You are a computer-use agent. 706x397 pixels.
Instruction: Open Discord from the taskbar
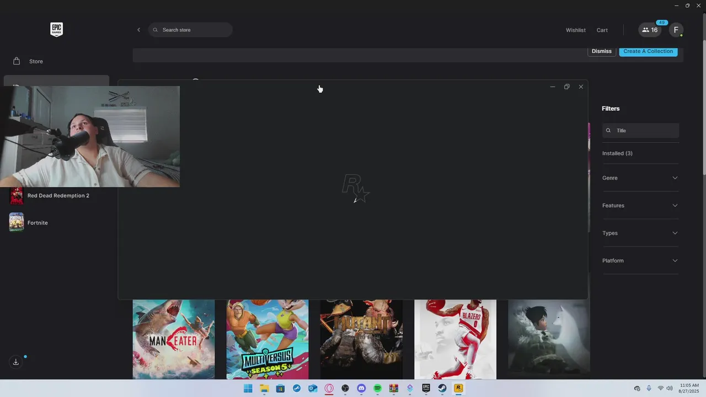361,388
